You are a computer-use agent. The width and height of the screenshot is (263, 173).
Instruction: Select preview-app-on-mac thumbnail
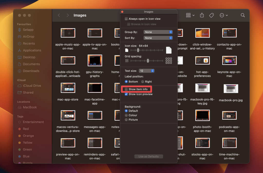[x=68, y=143]
